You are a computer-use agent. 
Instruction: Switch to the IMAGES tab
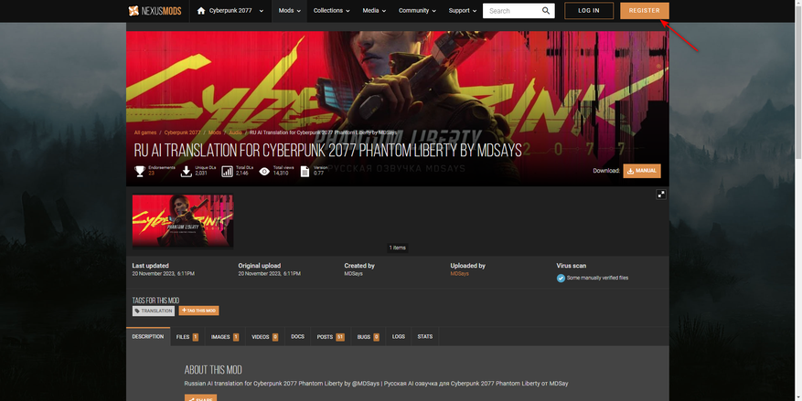point(225,337)
